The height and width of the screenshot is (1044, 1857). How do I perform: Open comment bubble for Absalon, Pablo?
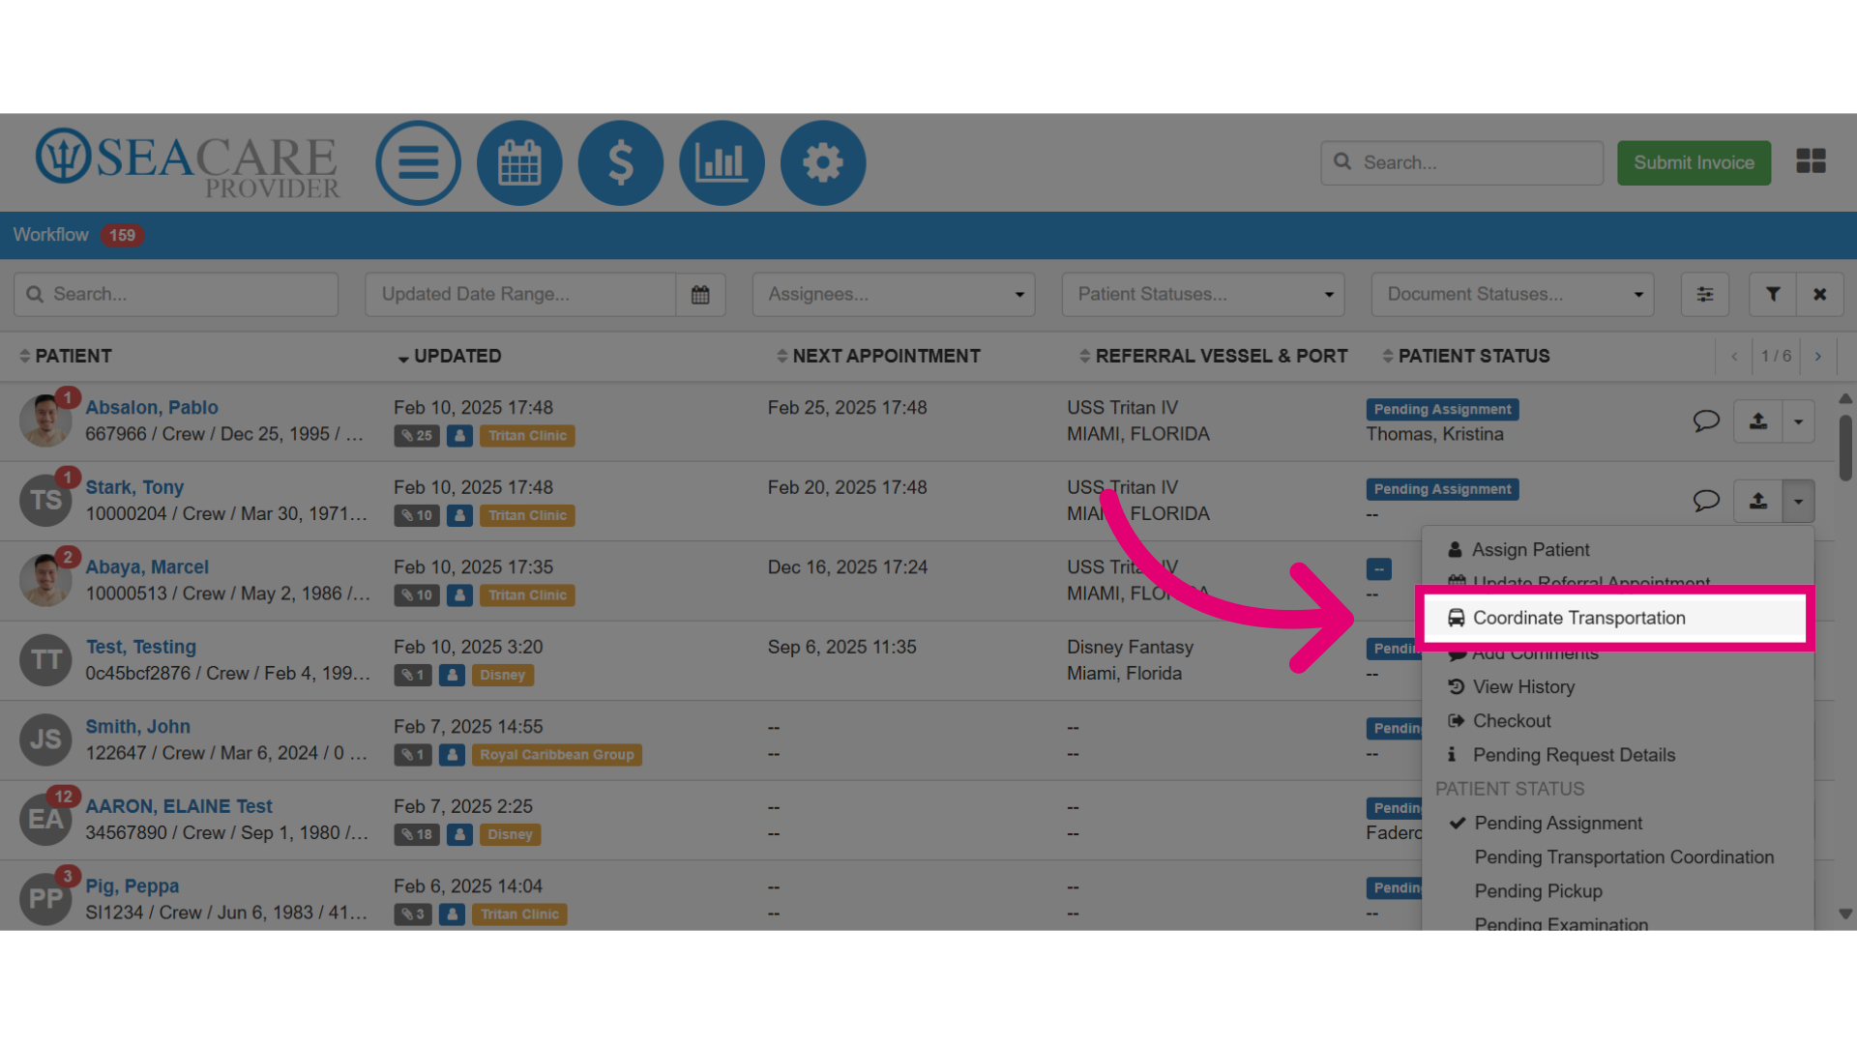(1706, 420)
